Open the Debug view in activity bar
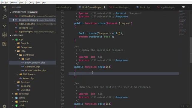This screenshot has height=108, width=192. (4, 35)
